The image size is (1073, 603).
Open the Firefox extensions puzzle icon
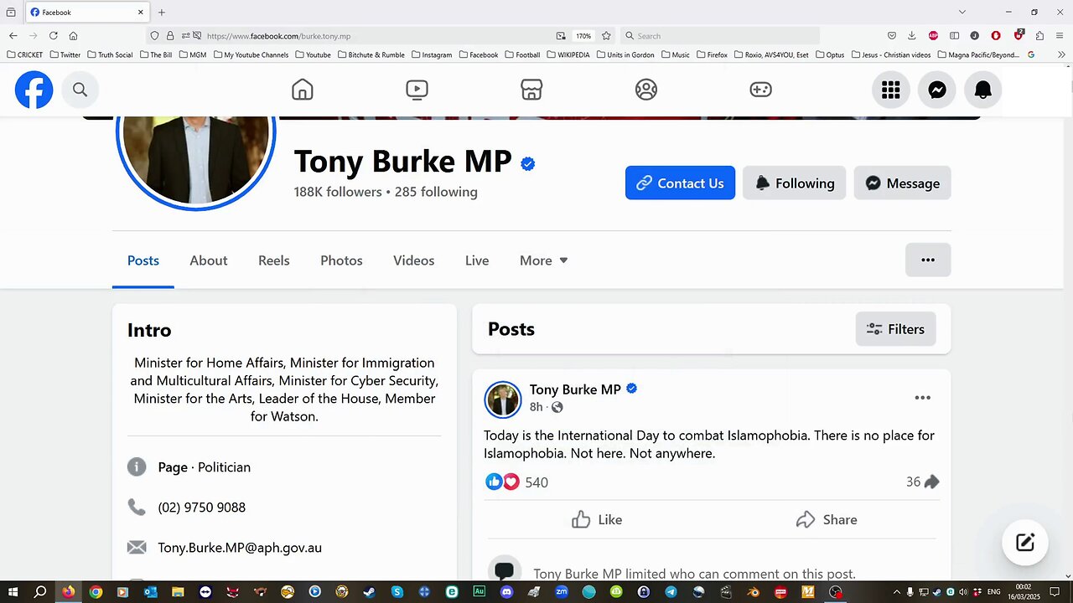click(1039, 35)
